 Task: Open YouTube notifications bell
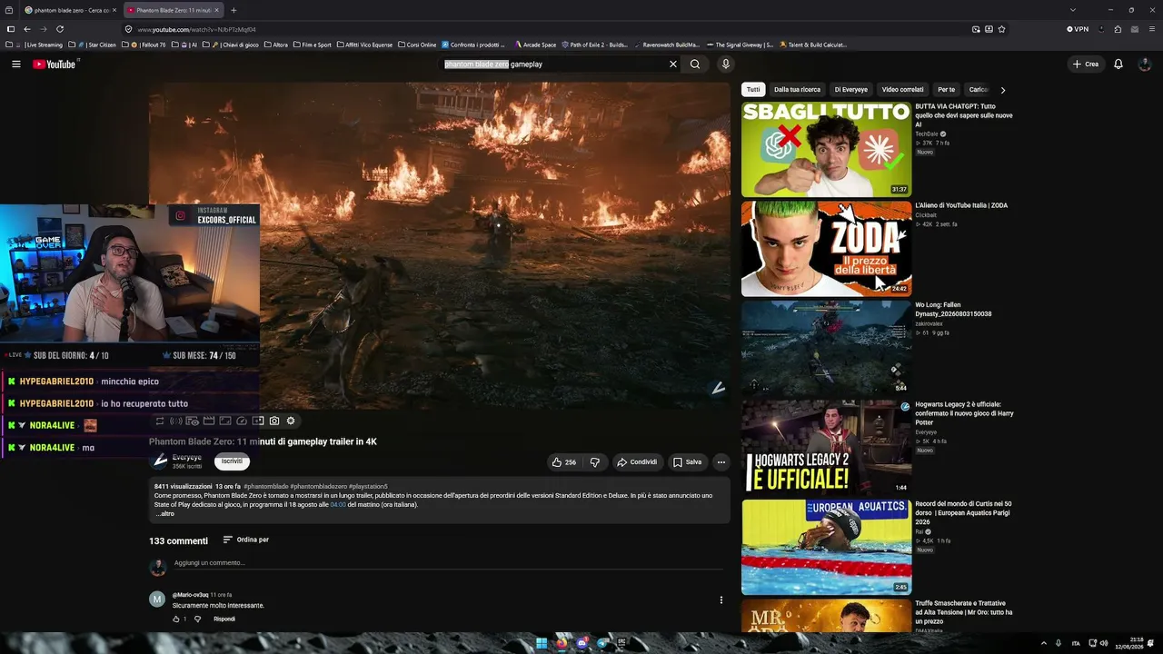tap(1118, 64)
